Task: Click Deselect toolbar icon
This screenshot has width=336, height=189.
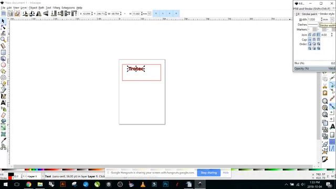Action: point(17,14)
